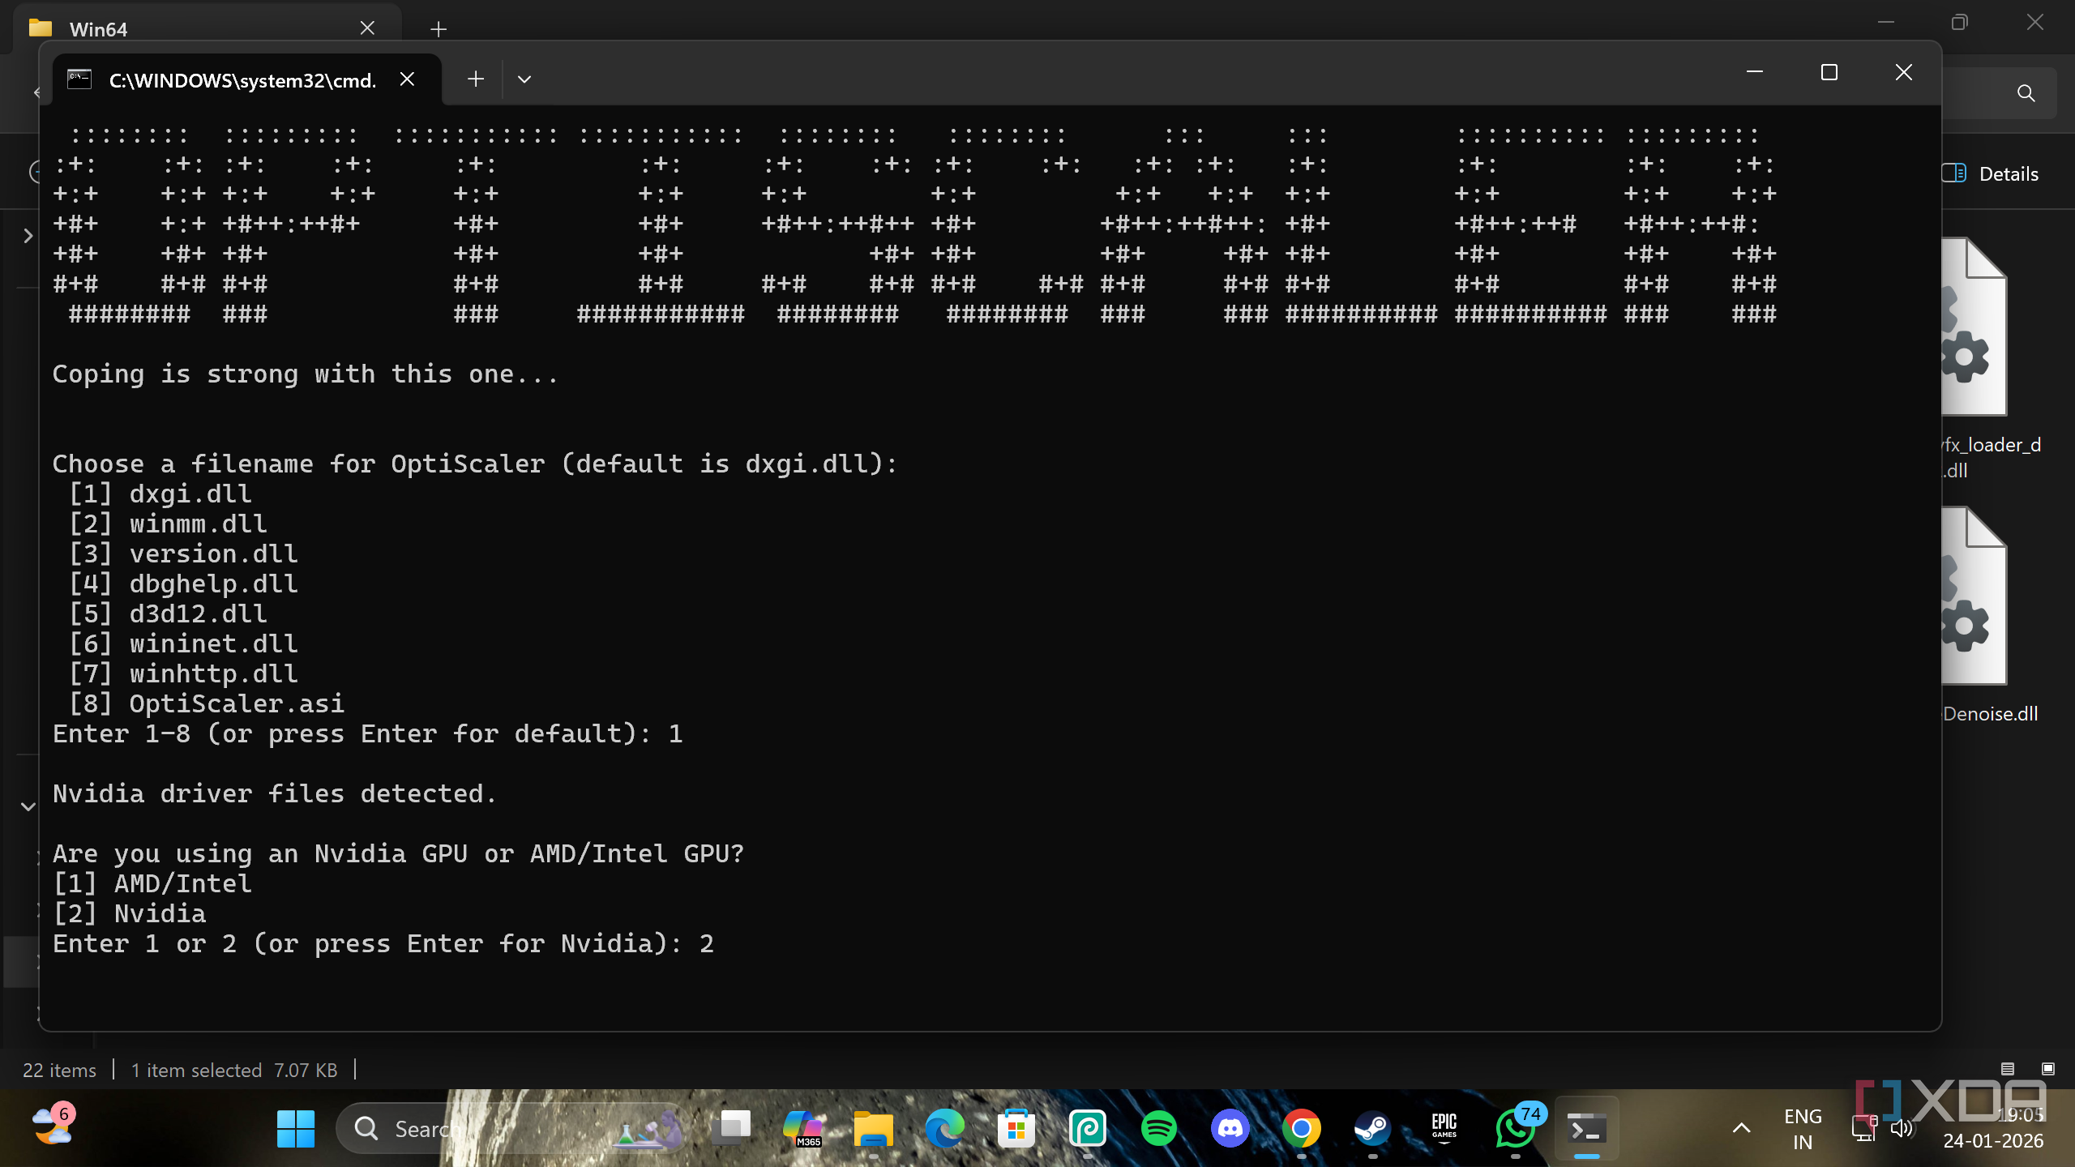The image size is (2075, 1167).
Task: Open terminal profile dropdown arrow
Action: pyautogui.click(x=524, y=79)
